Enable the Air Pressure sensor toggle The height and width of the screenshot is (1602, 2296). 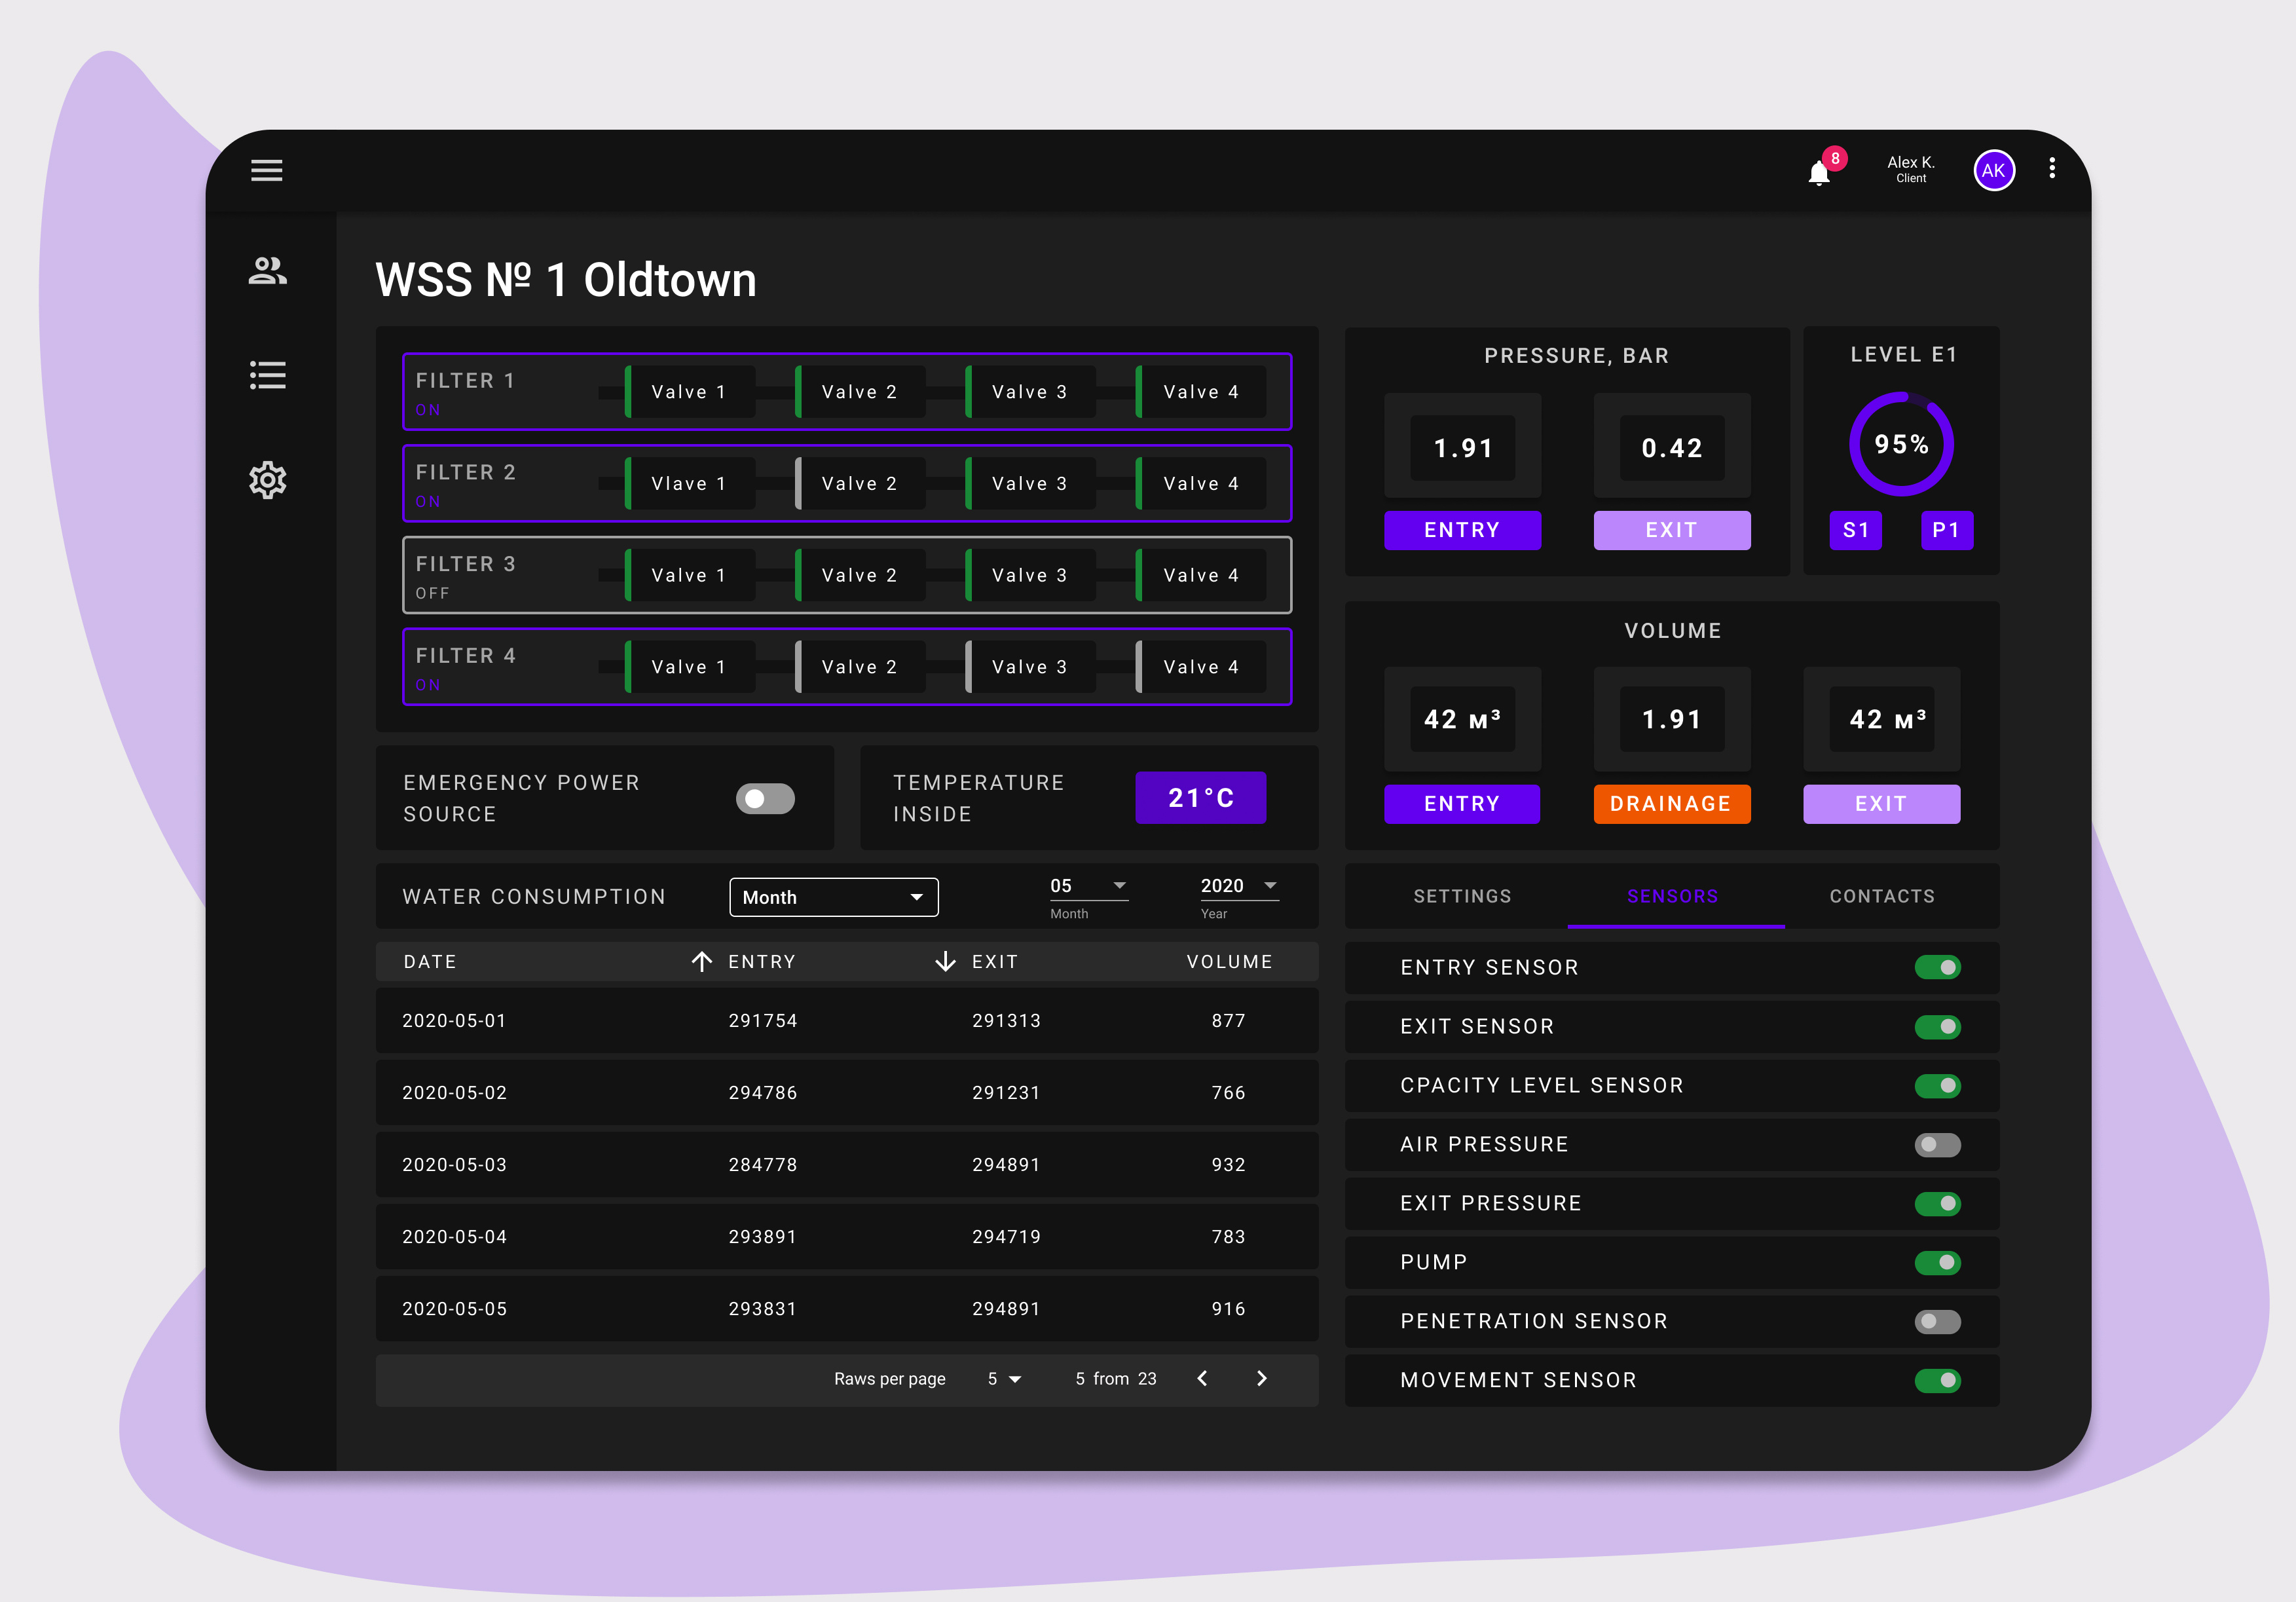(1937, 1144)
